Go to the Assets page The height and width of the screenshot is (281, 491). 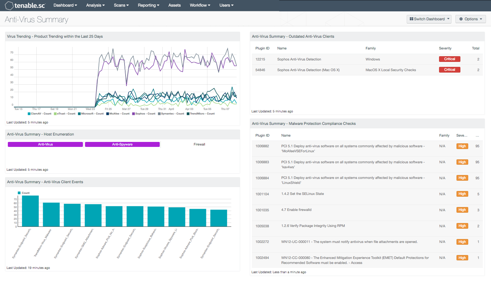click(x=174, y=5)
